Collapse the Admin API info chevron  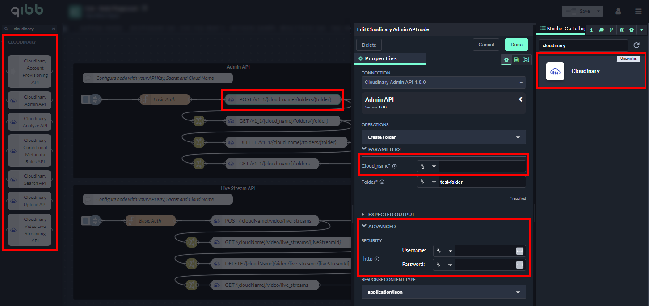(x=520, y=99)
